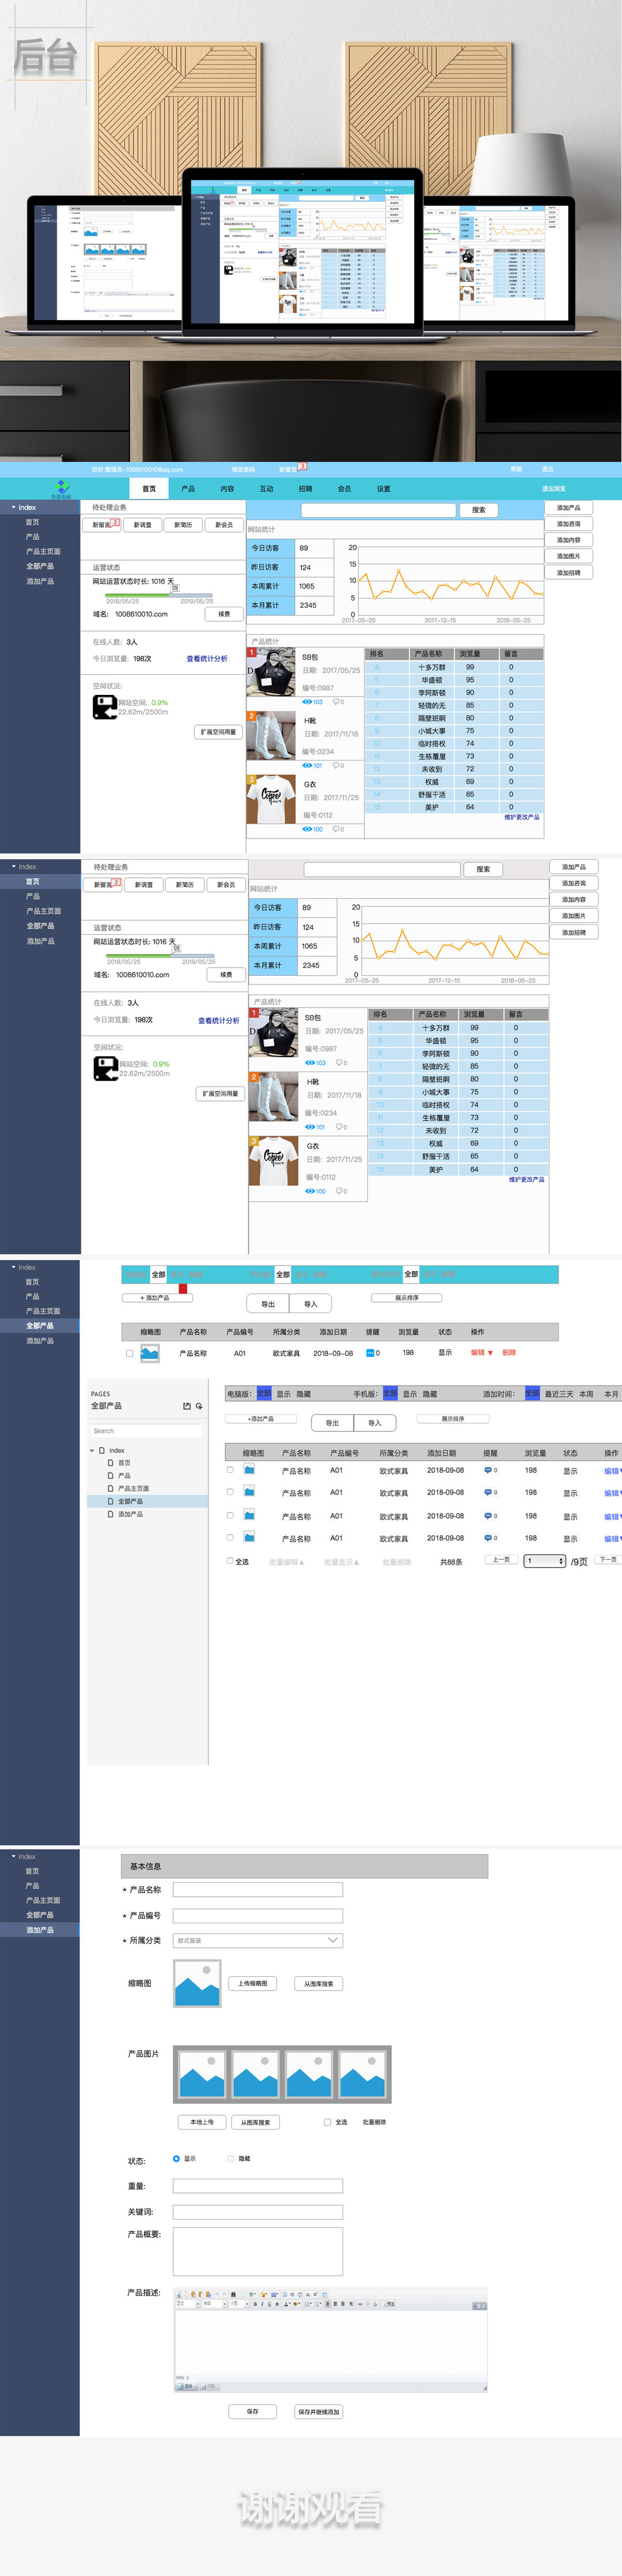Click the placeholder image beside the 缩略图 label
The height and width of the screenshot is (2576, 622).
point(197,1983)
